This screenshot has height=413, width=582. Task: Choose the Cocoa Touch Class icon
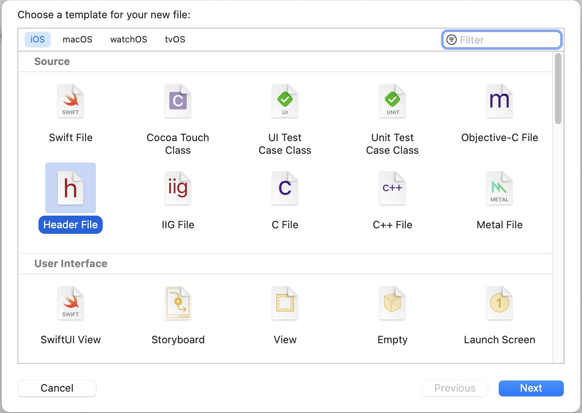point(178,101)
